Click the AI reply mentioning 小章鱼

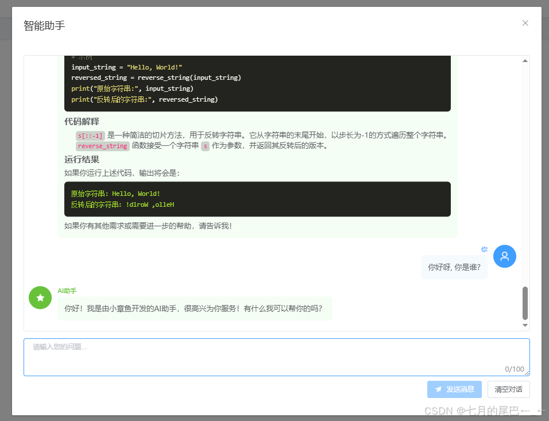[195, 308]
